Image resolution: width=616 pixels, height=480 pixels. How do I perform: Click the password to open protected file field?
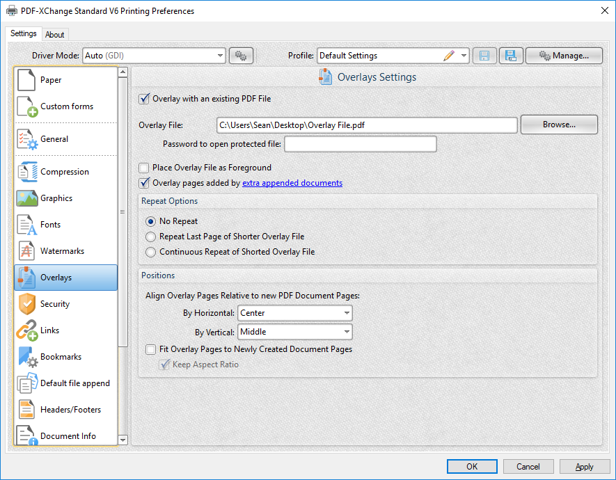coord(361,144)
